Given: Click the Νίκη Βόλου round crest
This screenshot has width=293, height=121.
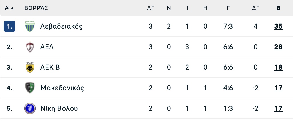Looking at the screenshot, I should coord(30,108).
